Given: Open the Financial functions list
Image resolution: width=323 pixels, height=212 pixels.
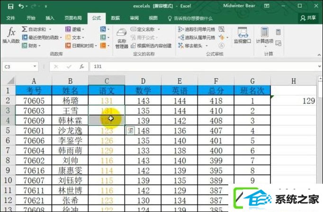Looking at the screenshot, I should tap(31, 46).
